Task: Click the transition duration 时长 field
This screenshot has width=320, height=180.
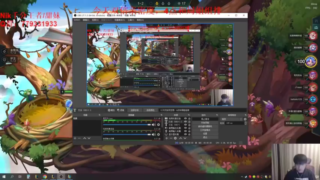Action: click(235, 123)
